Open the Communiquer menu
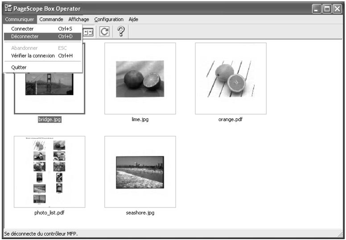Screen dimensions: 346x240 click(20, 20)
